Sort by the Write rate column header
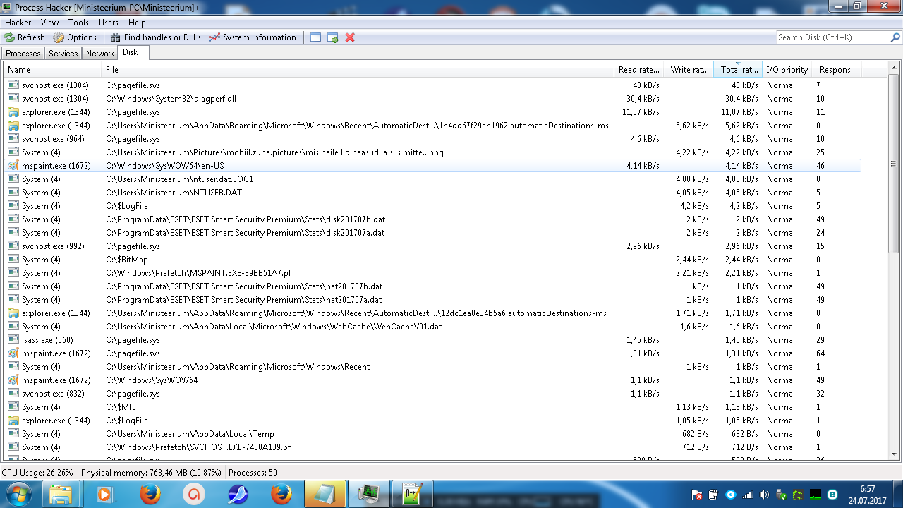Viewport: 903px width, 508px height. [x=689, y=70]
